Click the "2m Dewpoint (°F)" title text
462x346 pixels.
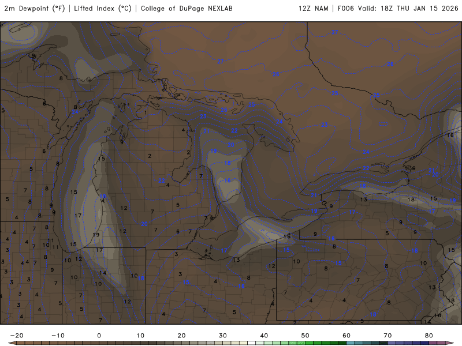(x=35, y=9)
